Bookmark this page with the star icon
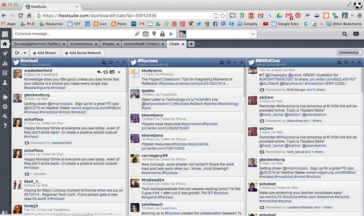 223,16
